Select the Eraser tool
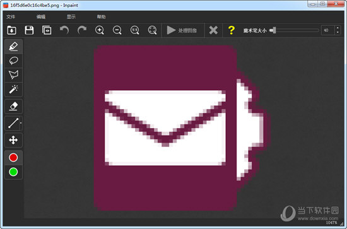The width and height of the screenshot is (347, 229). pos(13,106)
